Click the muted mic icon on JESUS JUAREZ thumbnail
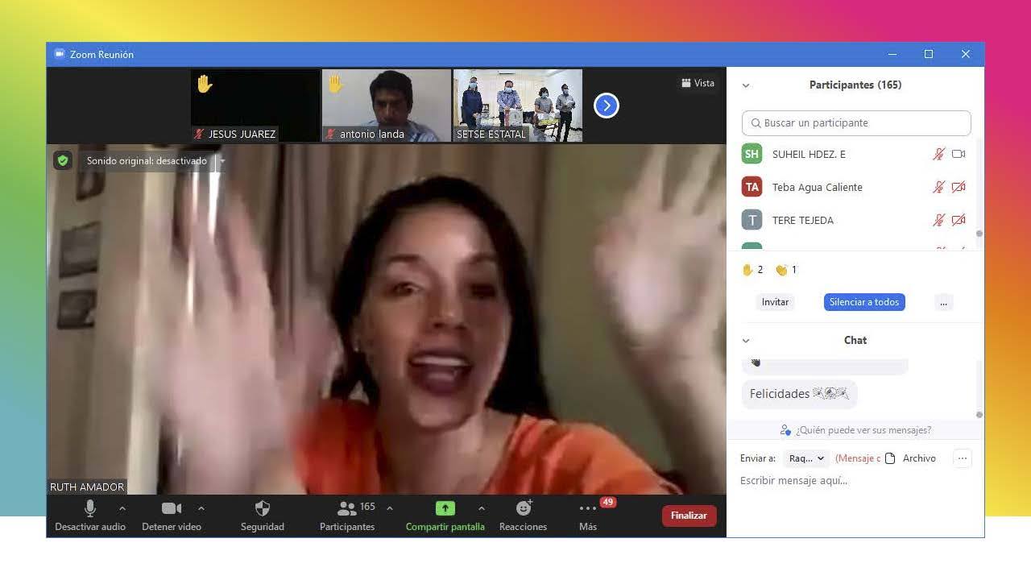The image size is (1031, 580). click(x=200, y=134)
